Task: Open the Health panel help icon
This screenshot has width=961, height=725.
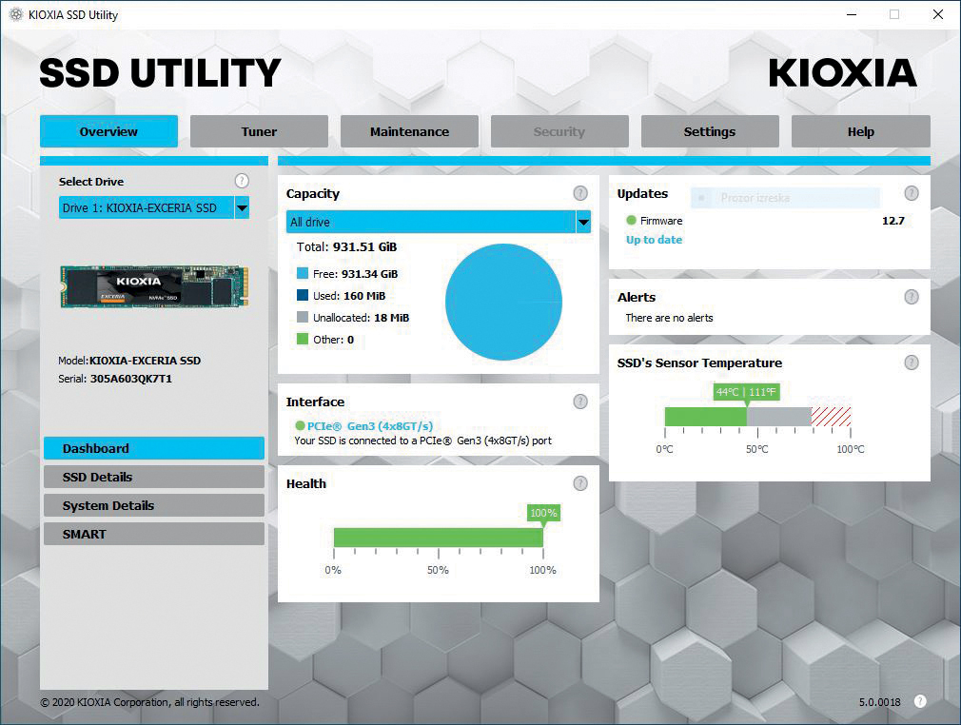Action: point(580,483)
